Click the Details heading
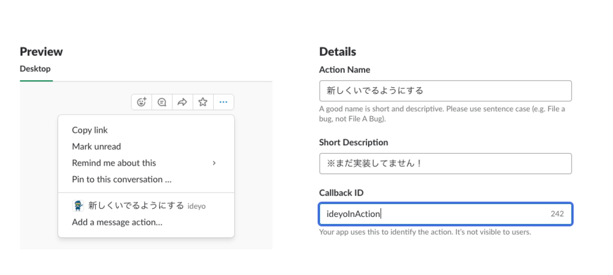613x275 pixels. coord(338,51)
